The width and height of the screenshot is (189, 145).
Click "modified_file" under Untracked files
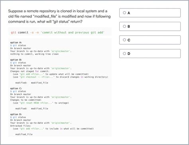point(24,134)
